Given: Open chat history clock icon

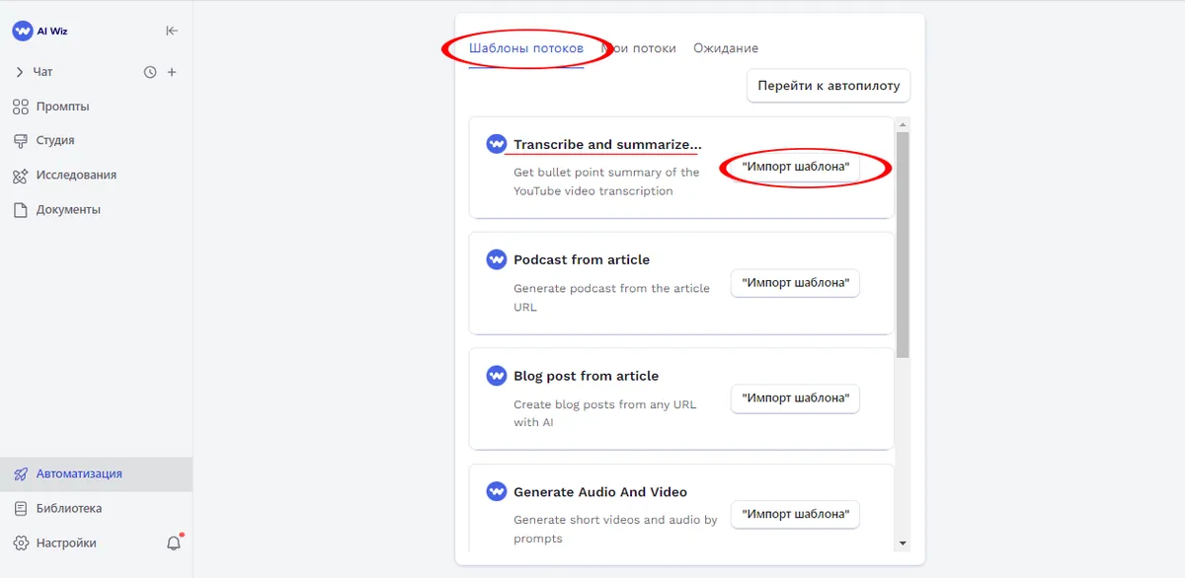Looking at the screenshot, I should (x=150, y=72).
